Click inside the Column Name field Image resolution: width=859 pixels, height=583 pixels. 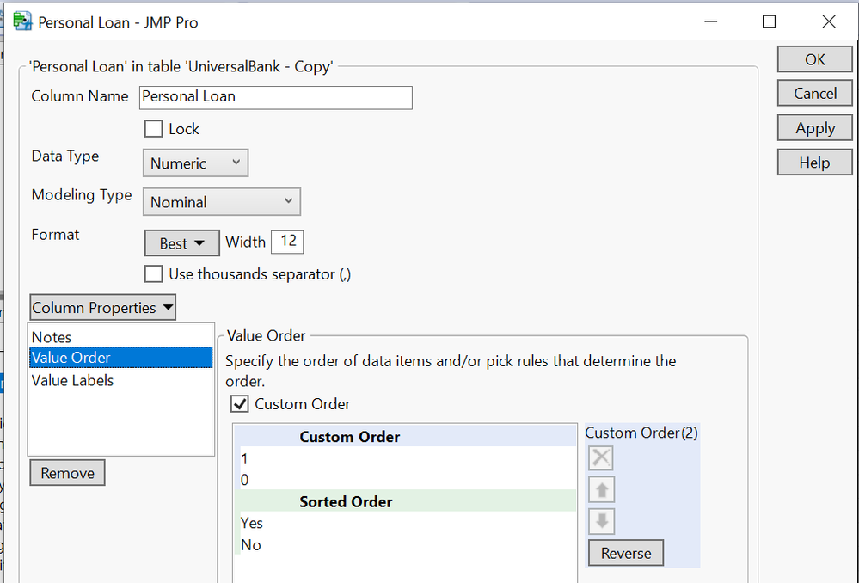click(x=275, y=97)
